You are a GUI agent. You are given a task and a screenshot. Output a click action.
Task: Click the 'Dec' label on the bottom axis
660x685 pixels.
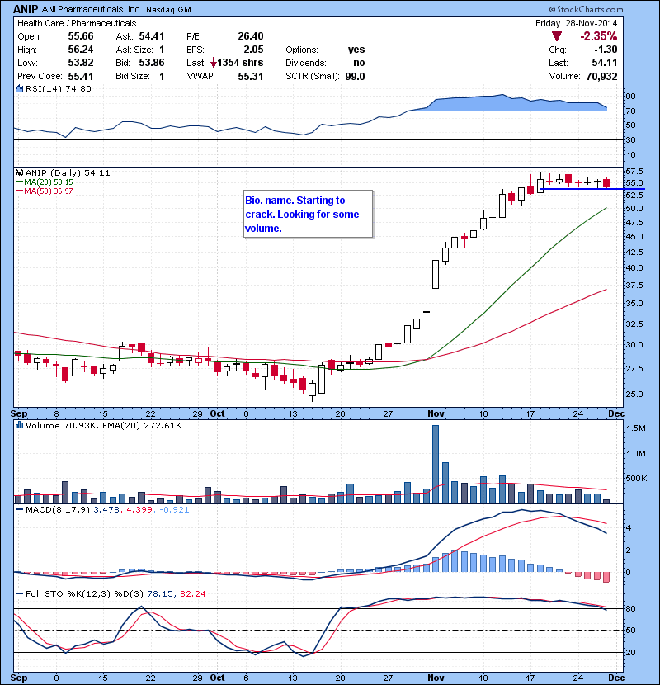pyautogui.click(x=616, y=678)
